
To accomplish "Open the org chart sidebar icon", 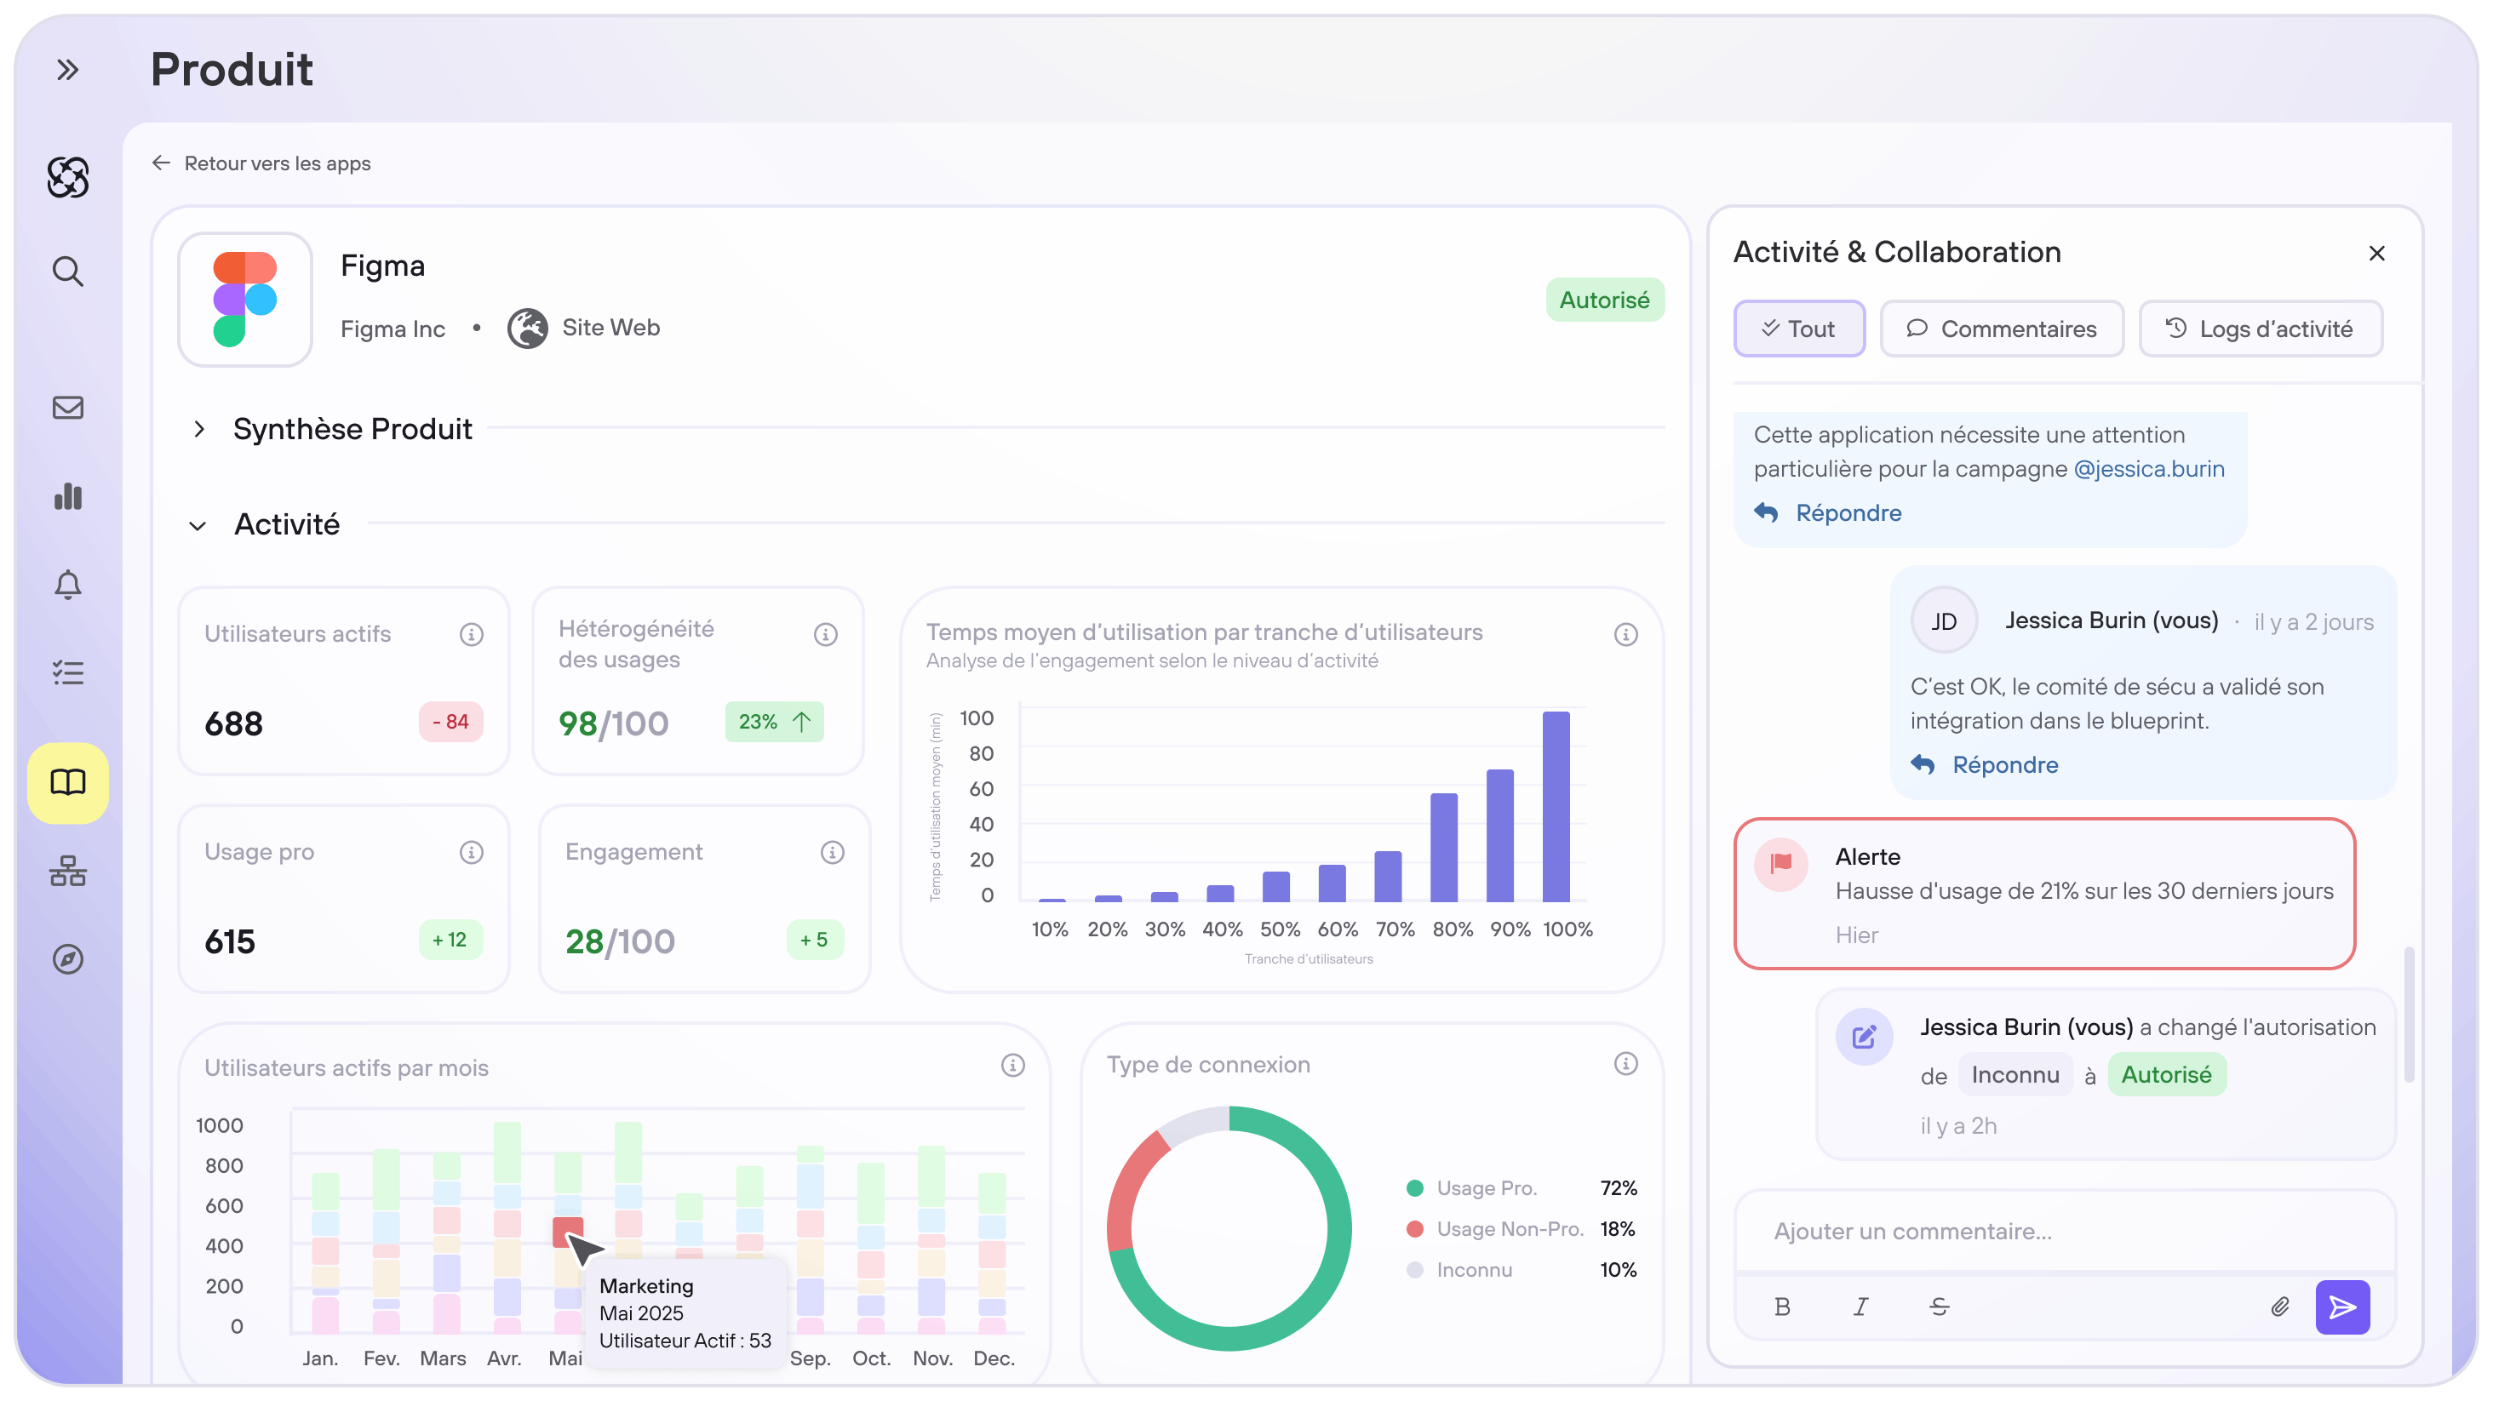I will point(66,871).
